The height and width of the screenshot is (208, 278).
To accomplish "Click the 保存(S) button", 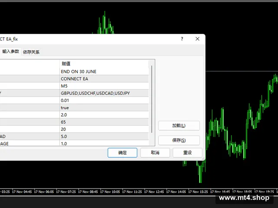I will click(x=179, y=140).
